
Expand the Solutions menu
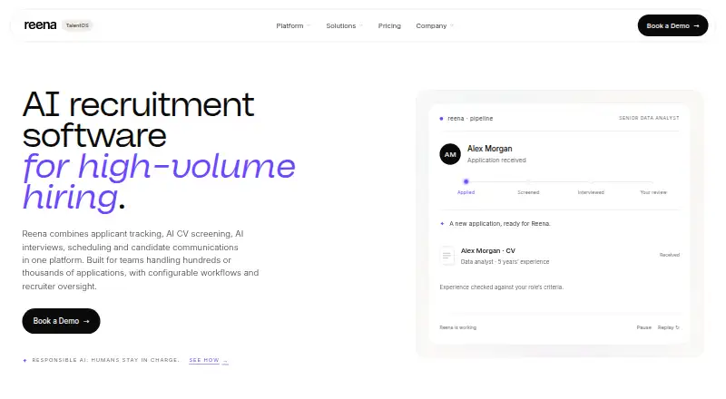point(341,26)
